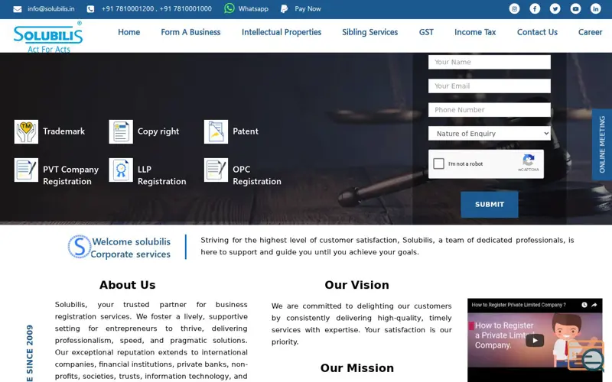Click the Whatsapp text link
612x382 pixels.
(253, 9)
